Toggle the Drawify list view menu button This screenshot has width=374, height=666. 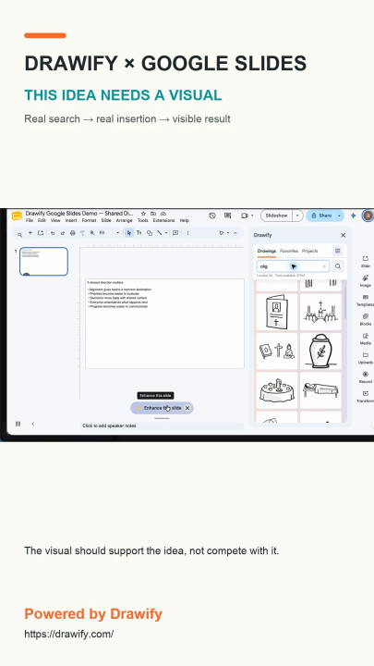[338, 251]
